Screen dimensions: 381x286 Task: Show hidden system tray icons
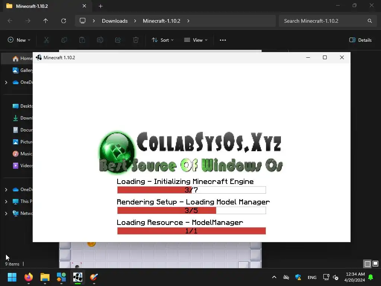(x=274, y=277)
